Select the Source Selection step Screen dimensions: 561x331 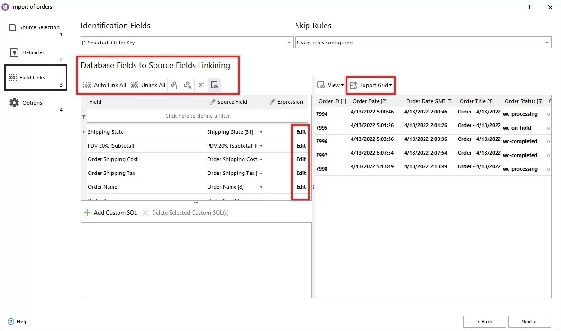point(39,27)
